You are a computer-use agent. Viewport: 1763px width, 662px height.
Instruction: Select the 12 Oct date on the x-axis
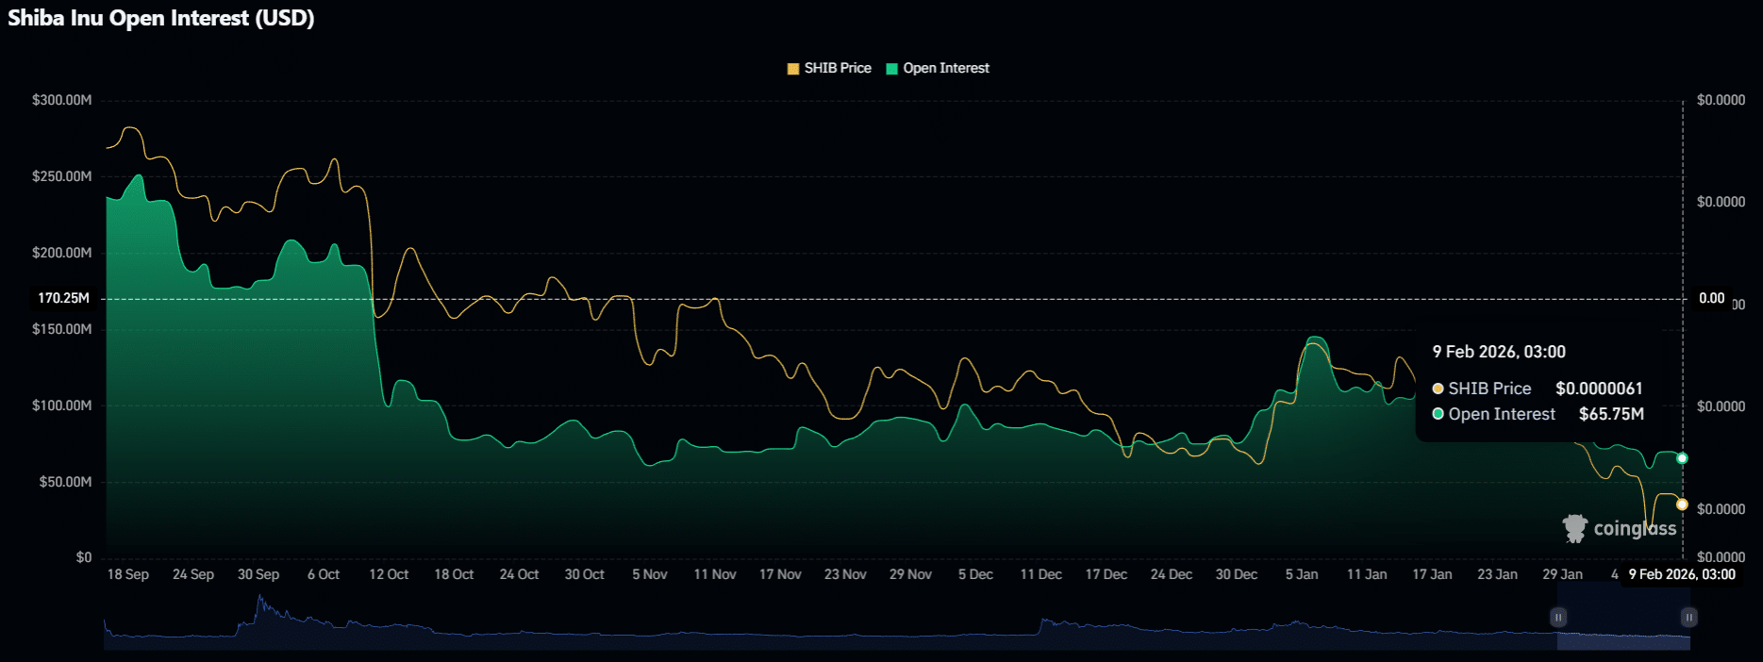coord(389,574)
